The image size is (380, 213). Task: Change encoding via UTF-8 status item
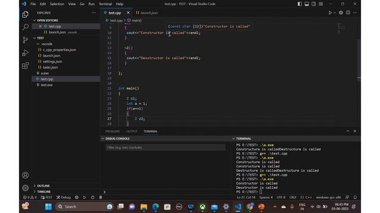pos(281,197)
